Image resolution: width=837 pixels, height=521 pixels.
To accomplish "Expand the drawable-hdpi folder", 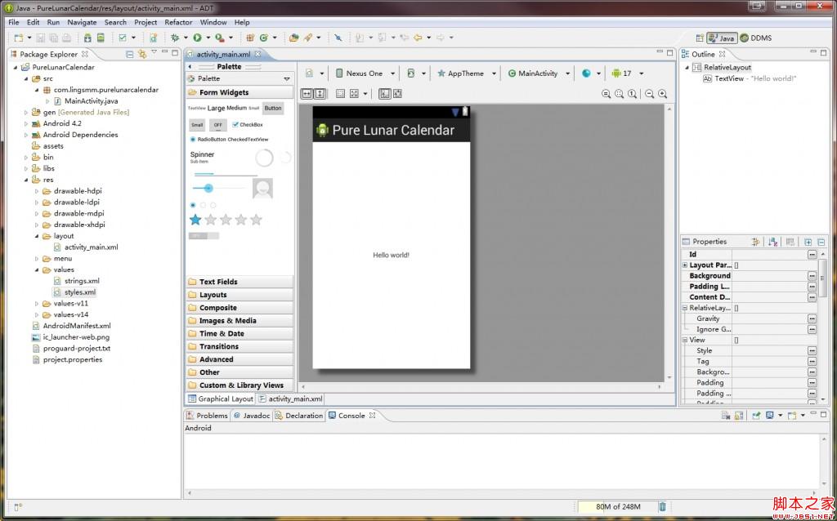I will point(37,191).
